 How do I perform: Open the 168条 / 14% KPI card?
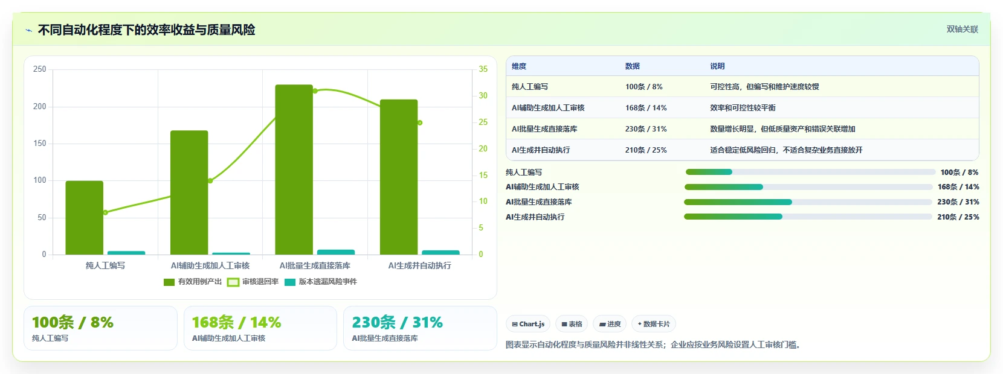point(260,328)
